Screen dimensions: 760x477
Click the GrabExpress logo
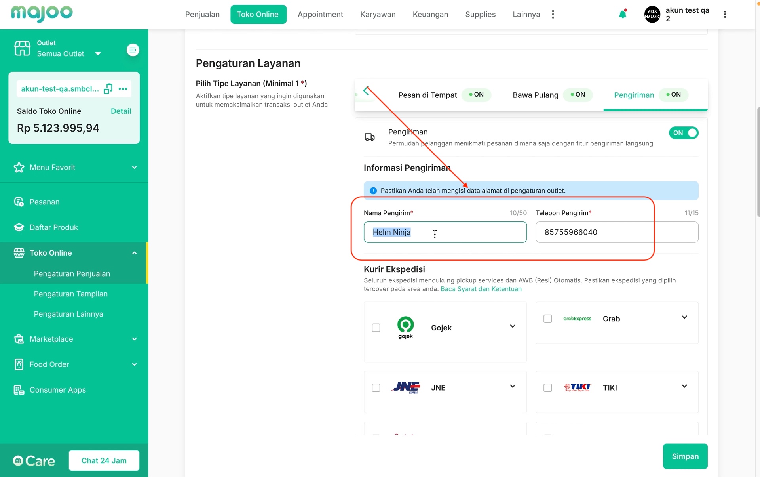577,319
